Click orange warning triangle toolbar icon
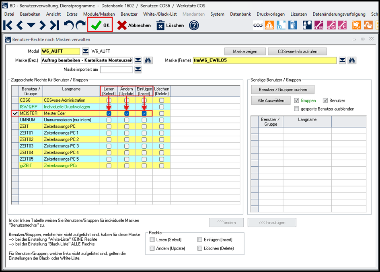 (x=269, y=25)
